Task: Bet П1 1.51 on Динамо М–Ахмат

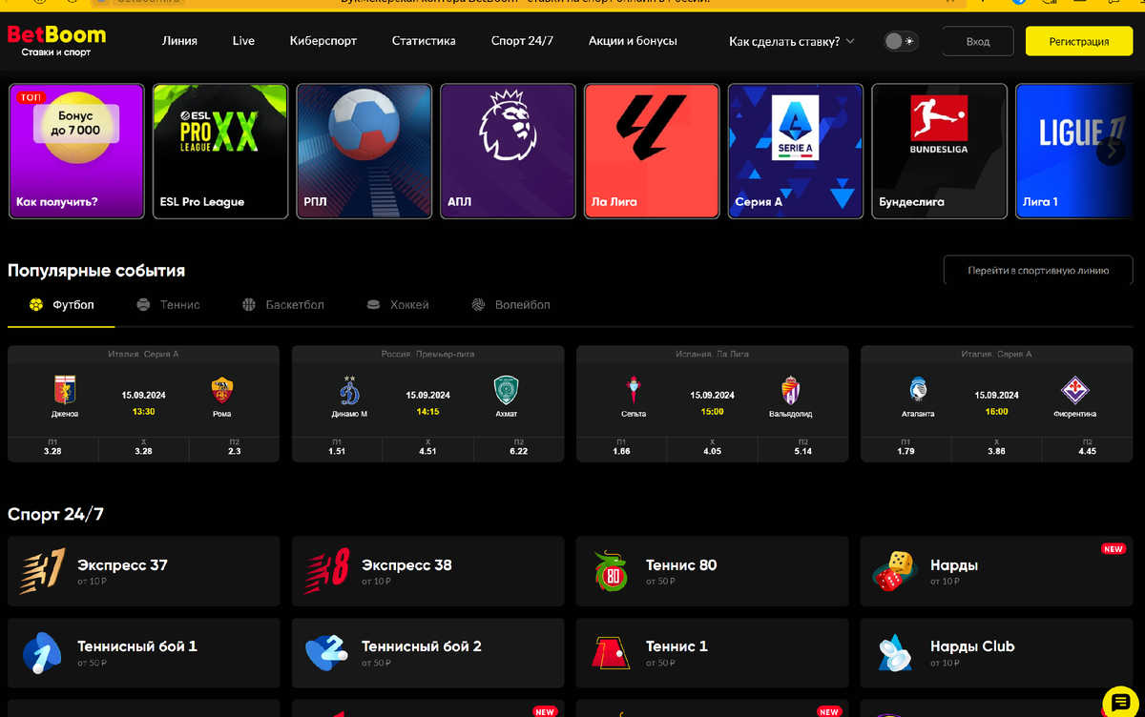Action: pyautogui.click(x=337, y=447)
